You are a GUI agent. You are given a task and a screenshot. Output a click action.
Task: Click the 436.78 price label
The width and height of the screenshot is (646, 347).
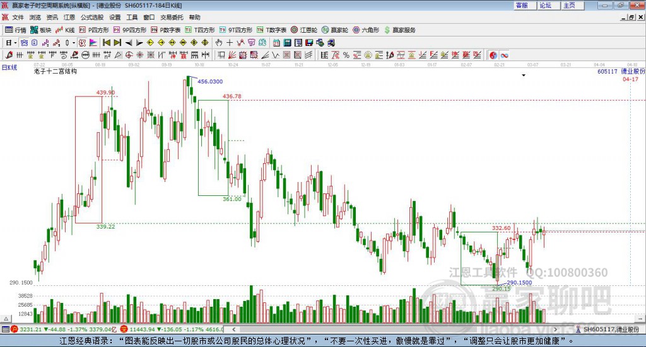point(232,96)
